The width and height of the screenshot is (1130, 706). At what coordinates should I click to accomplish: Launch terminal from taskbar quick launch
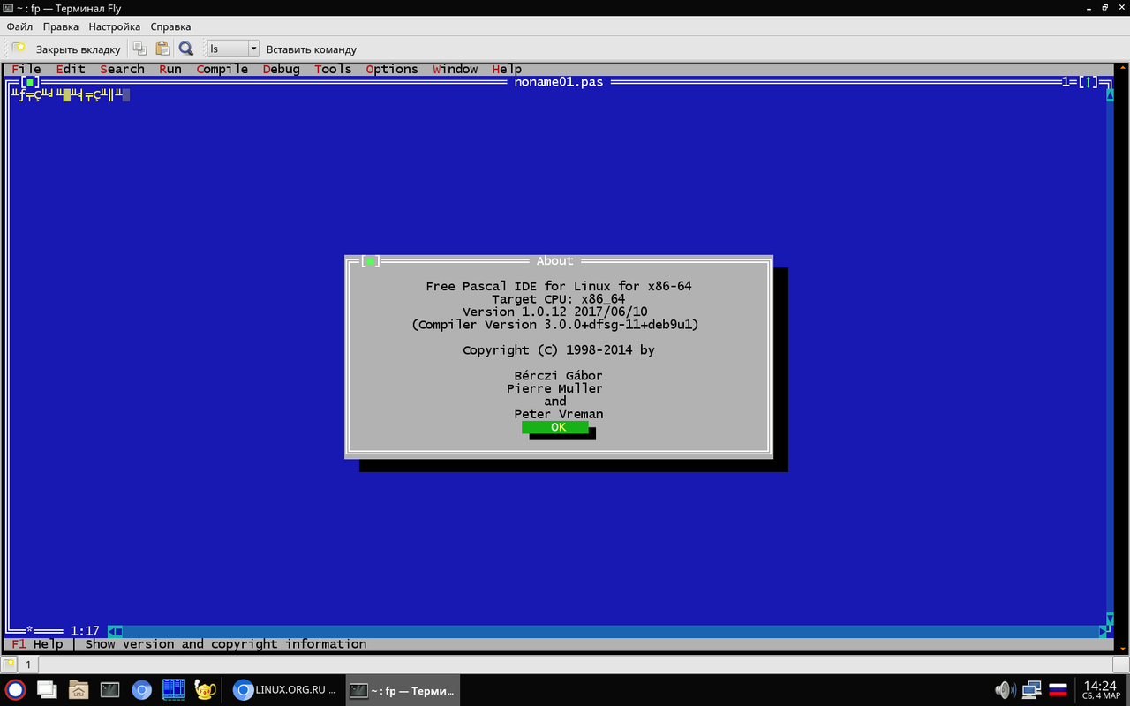click(x=110, y=690)
